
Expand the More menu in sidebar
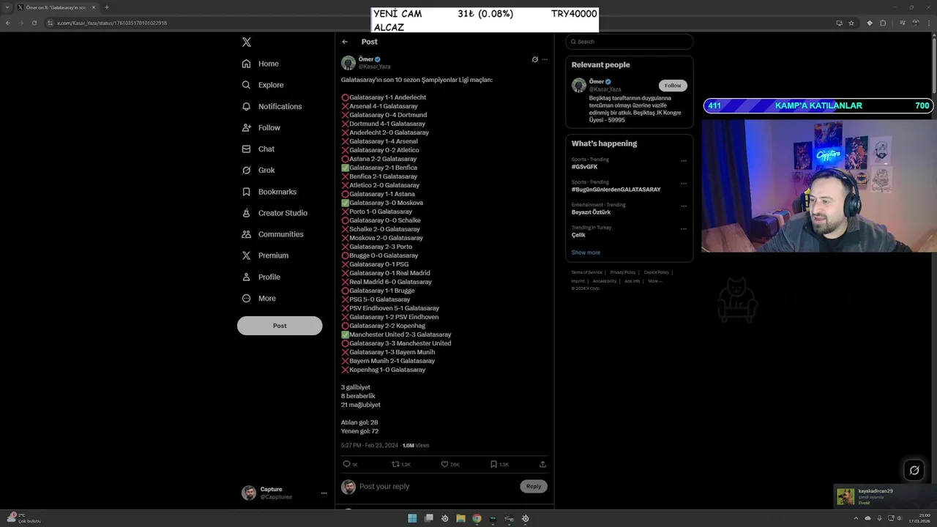click(259, 298)
